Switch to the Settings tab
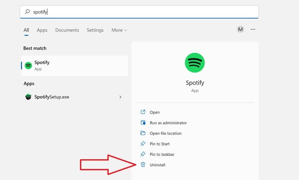The image size is (299, 180). pos(95,30)
